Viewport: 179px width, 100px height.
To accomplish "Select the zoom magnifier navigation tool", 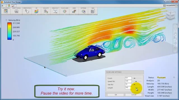I will pos(175,38).
